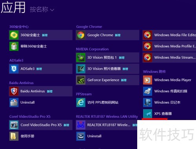Launch GeForce Experience icon

tap(81, 80)
